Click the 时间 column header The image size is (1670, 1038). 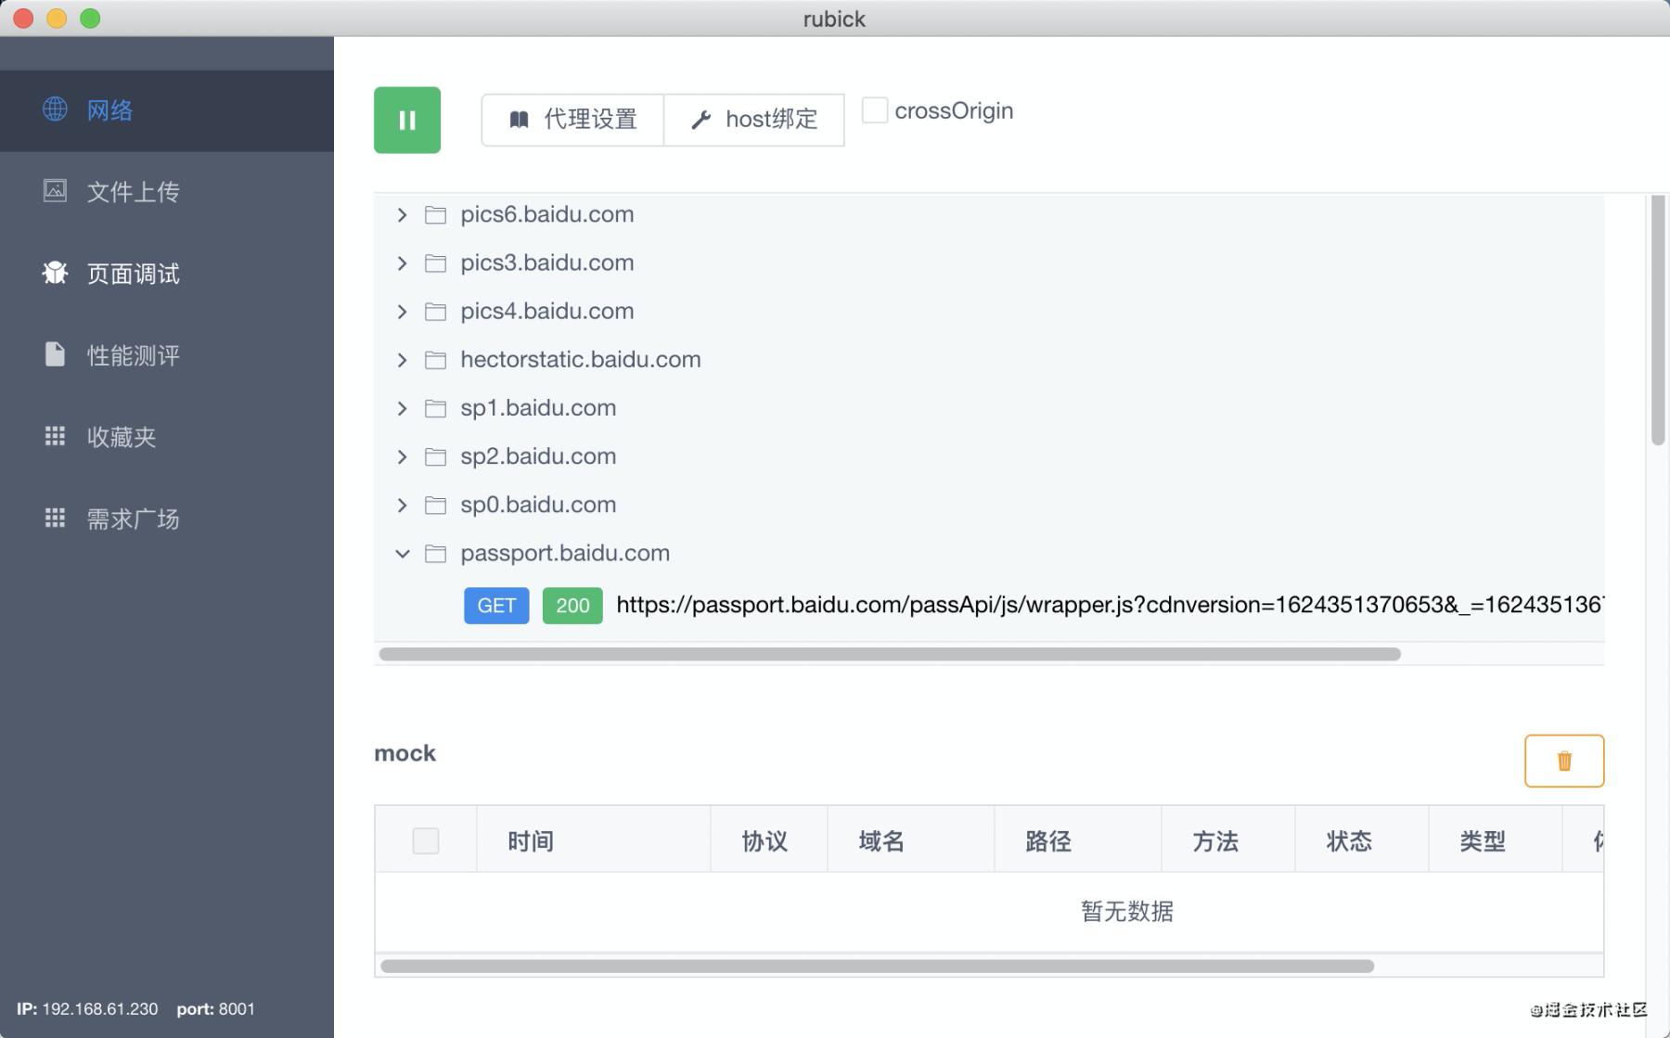coord(530,840)
